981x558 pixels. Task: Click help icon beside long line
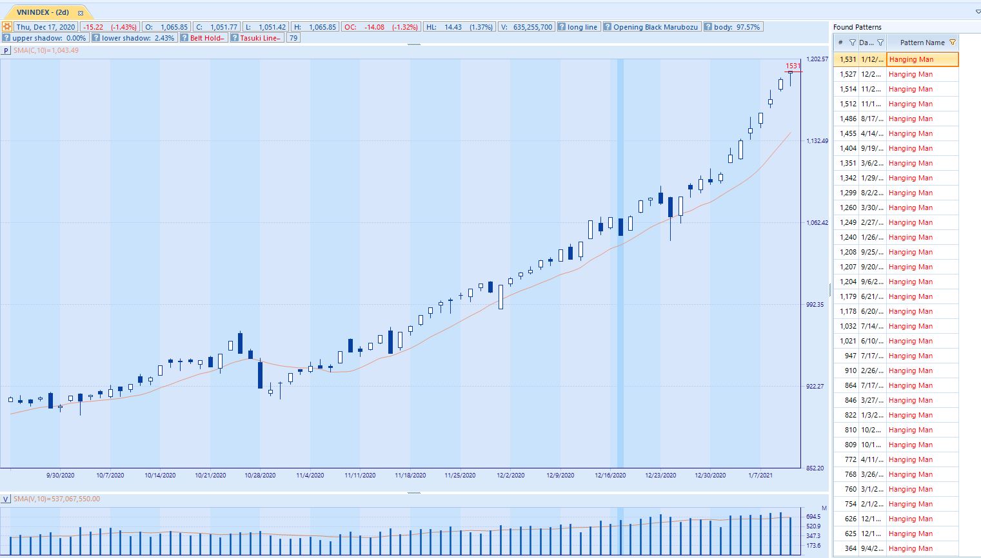click(562, 27)
